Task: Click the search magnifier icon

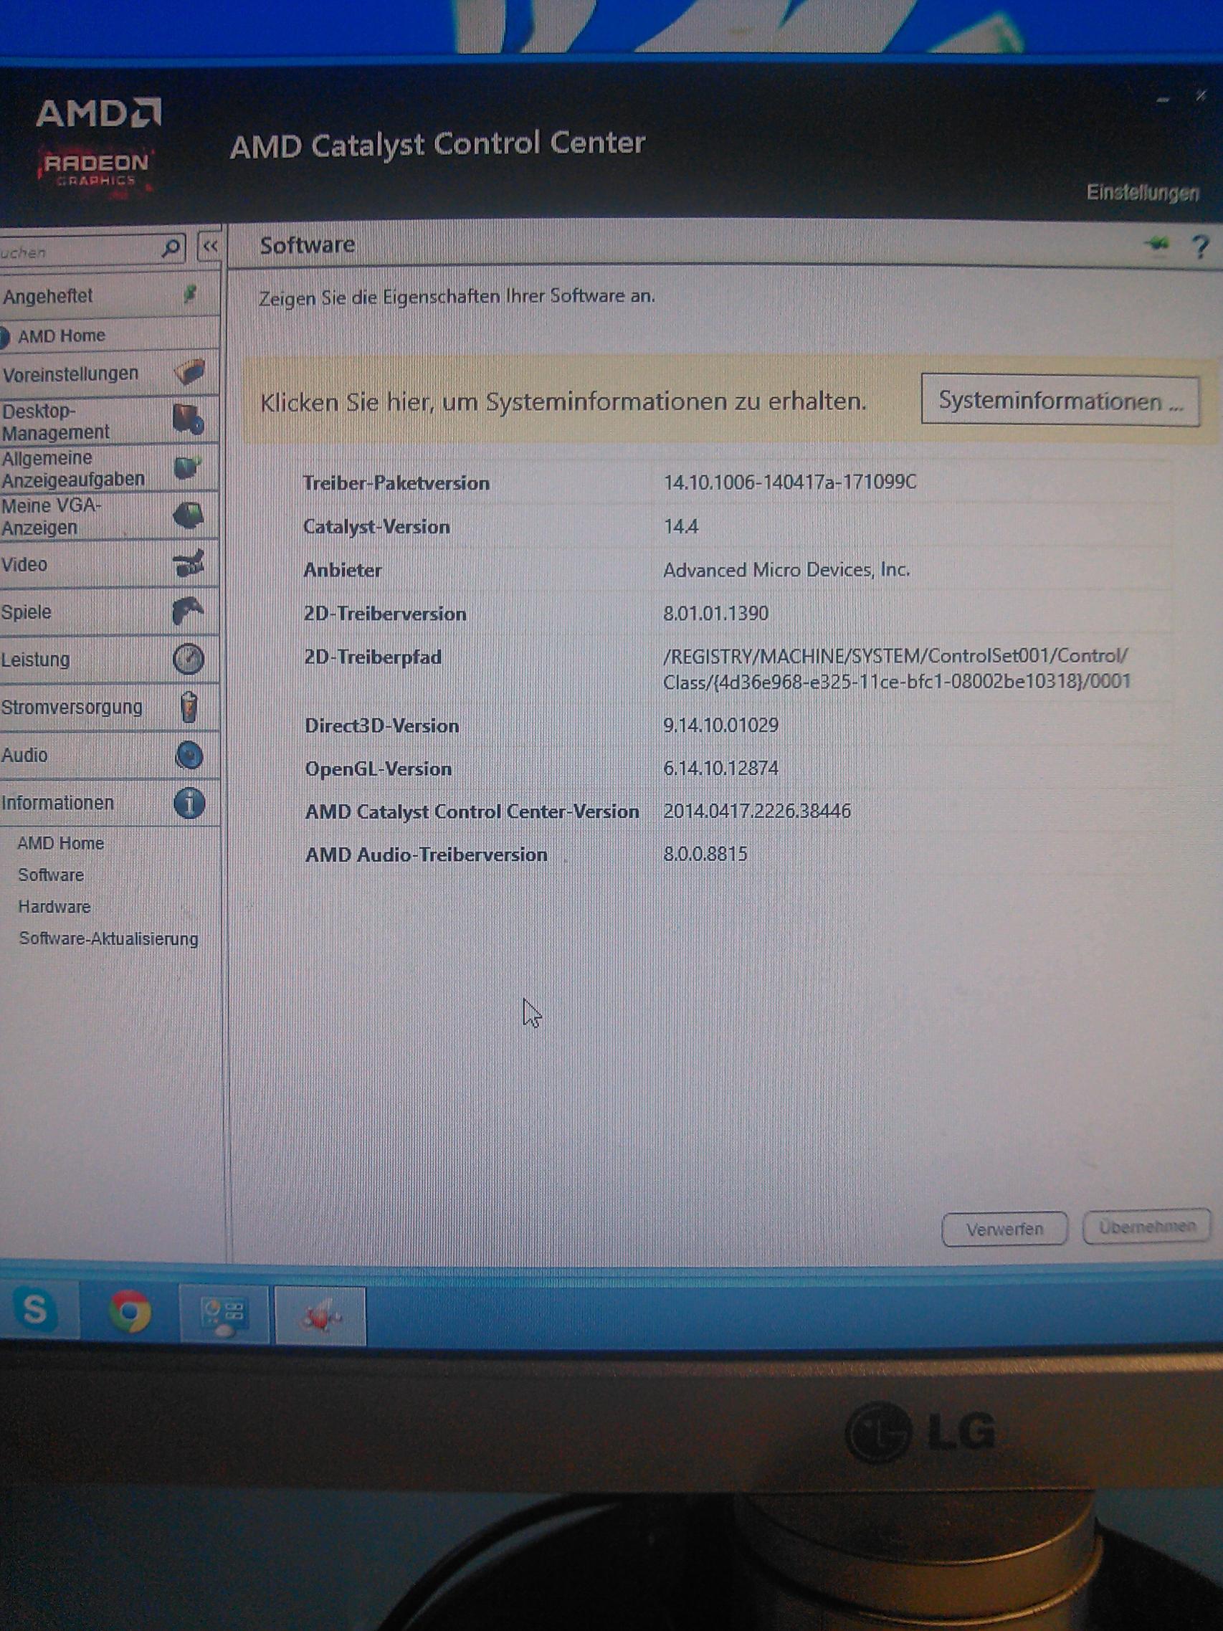Action: point(171,249)
